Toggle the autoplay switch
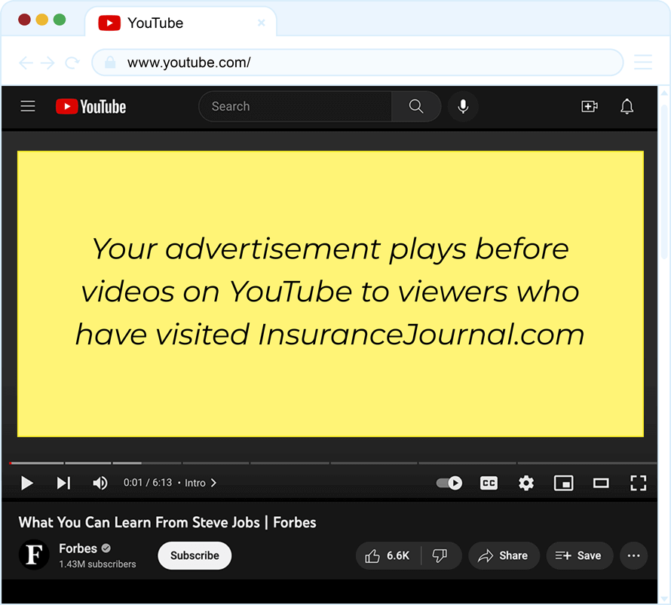The image size is (671, 605). click(x=449, y=483)
